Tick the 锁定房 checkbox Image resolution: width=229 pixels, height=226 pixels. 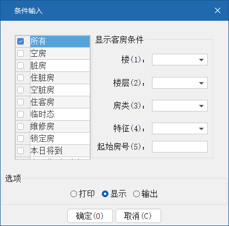pos(20,138)
